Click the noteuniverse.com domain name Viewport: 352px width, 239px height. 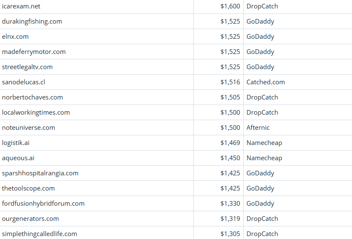tap(28, 128)
